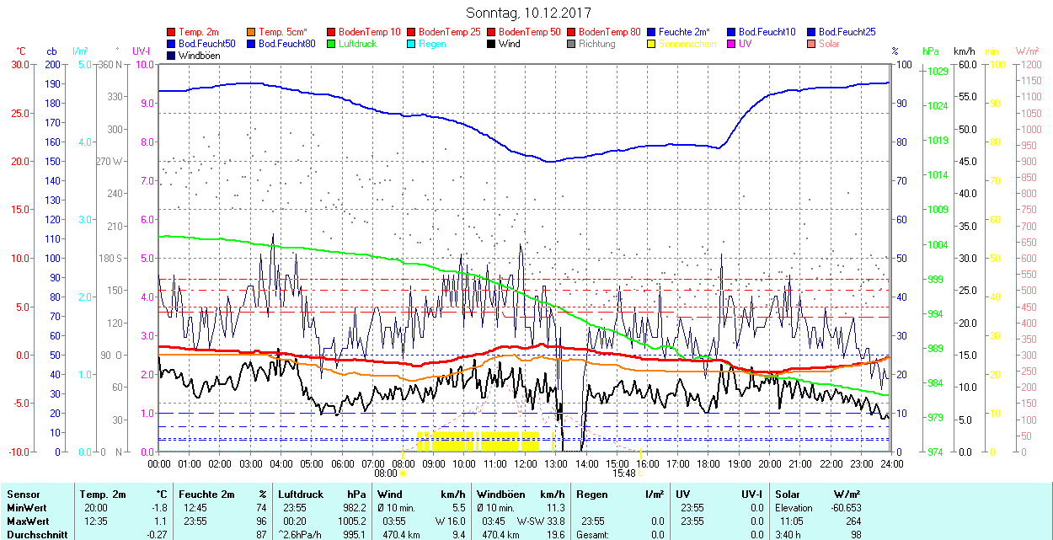Select the magenta UV legend square
This screenshot has height=540, width=1053.
point(732,44)
